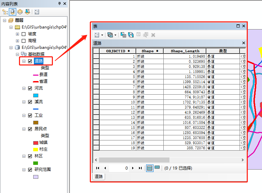Screen dimensions: 262x193
Task: Select the 道路 layer name
Action: click(x=39, y=61)
